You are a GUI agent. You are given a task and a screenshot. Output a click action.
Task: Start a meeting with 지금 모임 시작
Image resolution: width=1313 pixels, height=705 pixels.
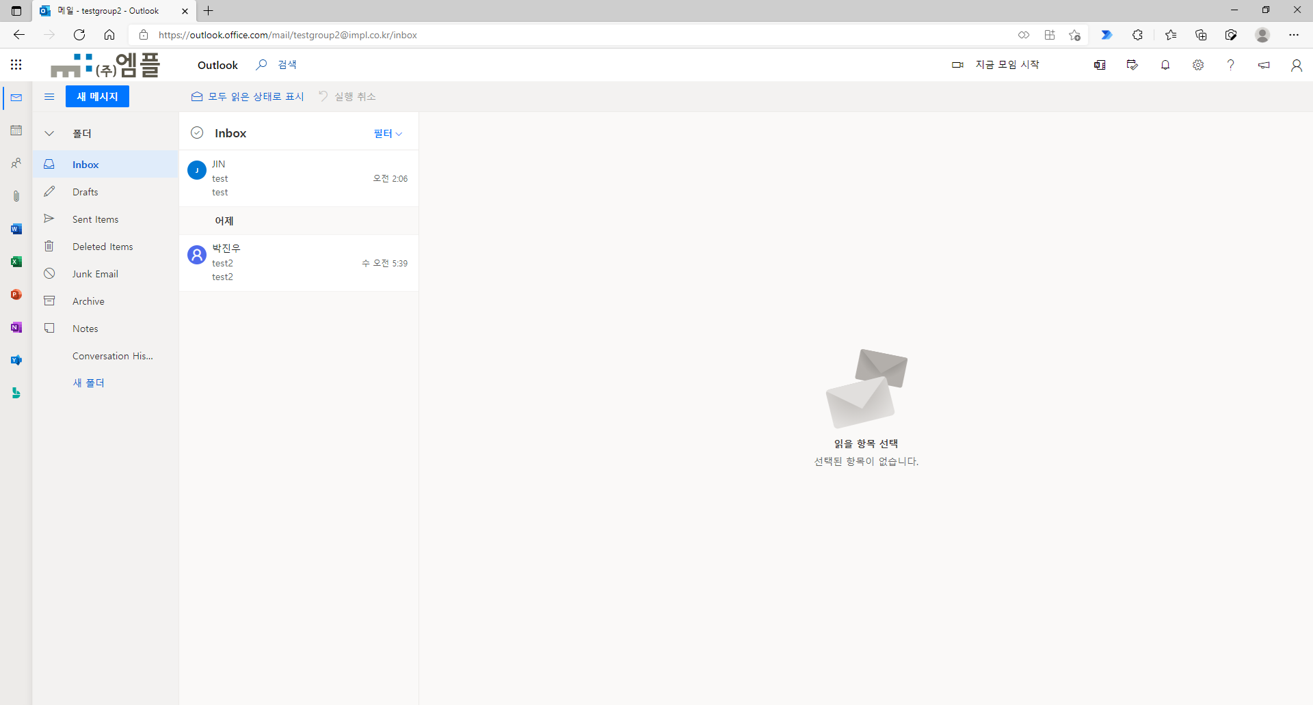pos(996,65)
